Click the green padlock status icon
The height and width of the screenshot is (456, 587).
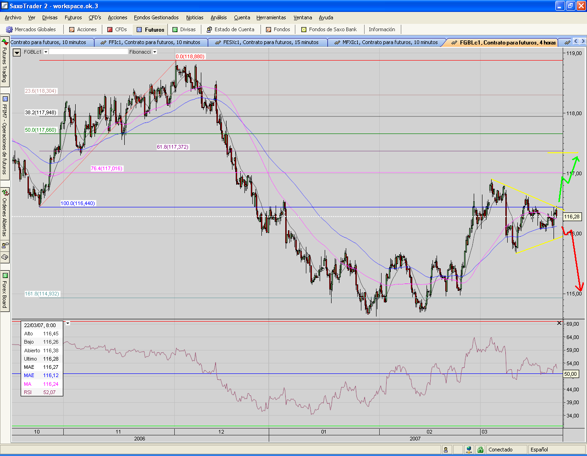click(x=480, y=450)
